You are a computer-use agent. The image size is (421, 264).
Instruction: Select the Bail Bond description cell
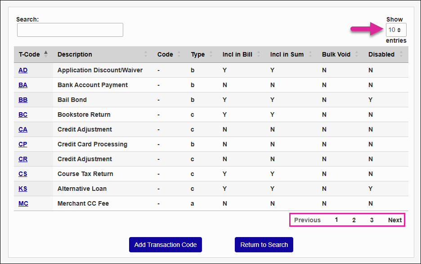72,100
